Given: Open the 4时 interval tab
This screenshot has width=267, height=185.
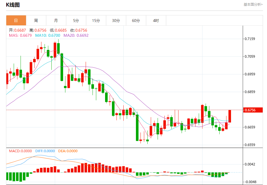Looking at the screenshot, I should (x=156, y=21).
